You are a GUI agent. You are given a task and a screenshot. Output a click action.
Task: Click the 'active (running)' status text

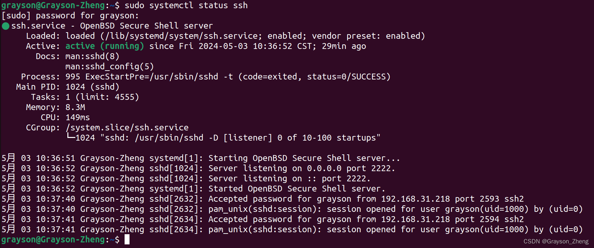tap(105, 46)
